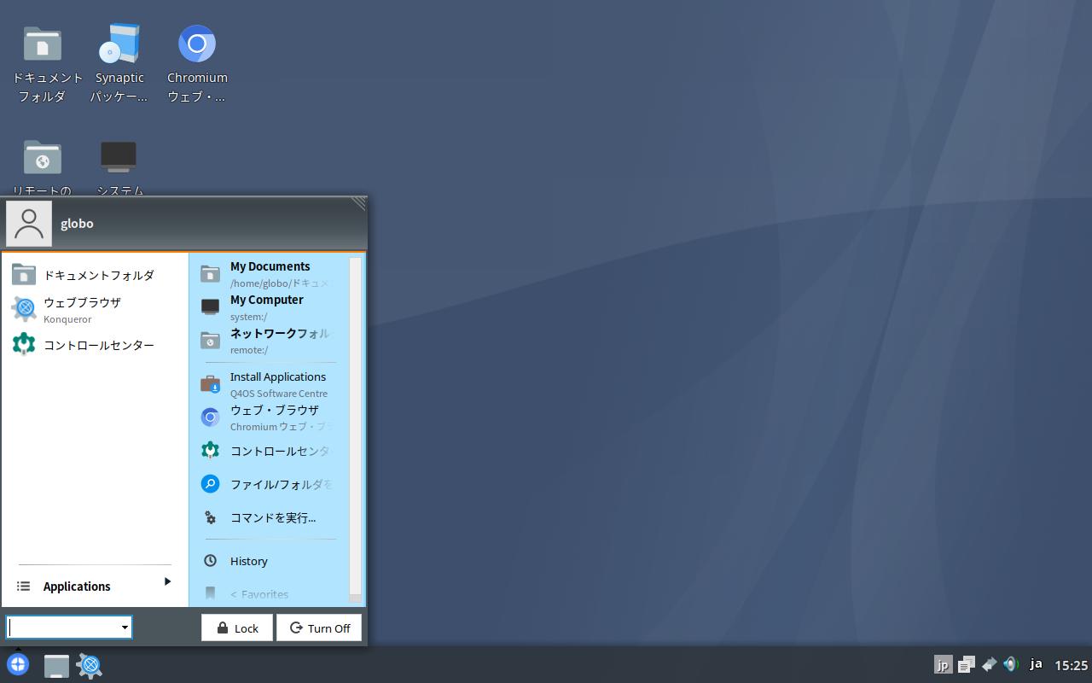1092x683 pixels.
Task: Click the globo user avatar picture
Action: tap(29, 224)
